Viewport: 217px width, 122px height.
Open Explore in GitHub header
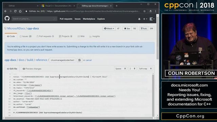(x=101, y=19)
